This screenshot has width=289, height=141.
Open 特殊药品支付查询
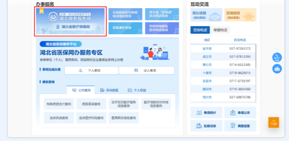tap(59, 104)
